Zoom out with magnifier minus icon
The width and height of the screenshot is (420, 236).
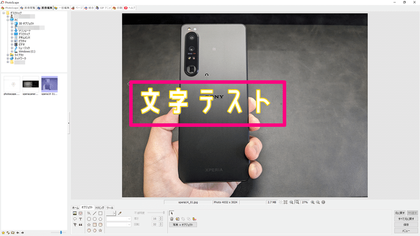(318, 202)
